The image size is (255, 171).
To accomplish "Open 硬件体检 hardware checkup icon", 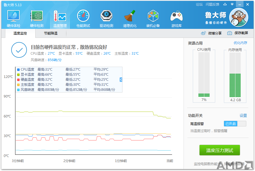I will [13, 16].
